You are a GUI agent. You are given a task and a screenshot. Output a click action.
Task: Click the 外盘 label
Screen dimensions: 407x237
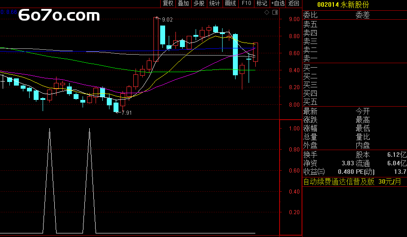click(310, 145)
